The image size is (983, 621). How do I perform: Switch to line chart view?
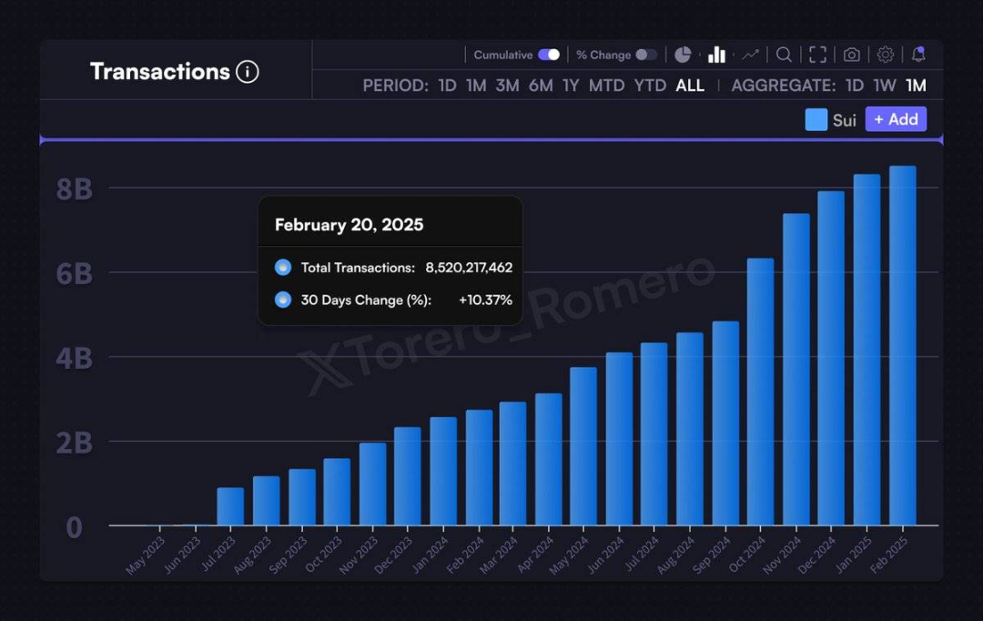(750, 55)
